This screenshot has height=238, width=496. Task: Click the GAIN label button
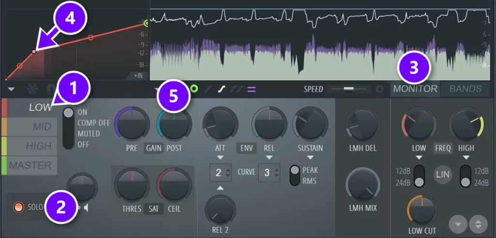tap(154, 148)
